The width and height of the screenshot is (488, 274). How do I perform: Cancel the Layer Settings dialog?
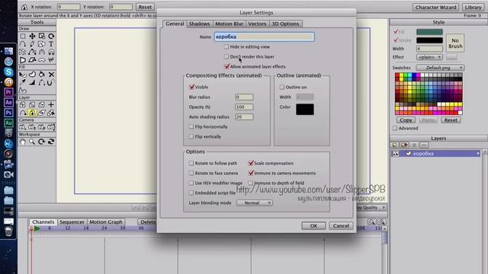341,226
